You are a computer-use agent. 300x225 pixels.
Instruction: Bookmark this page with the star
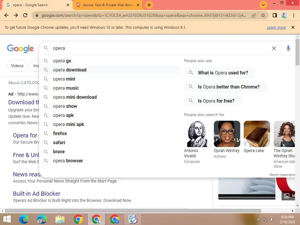pyautogui.click(x=263, y=15)
